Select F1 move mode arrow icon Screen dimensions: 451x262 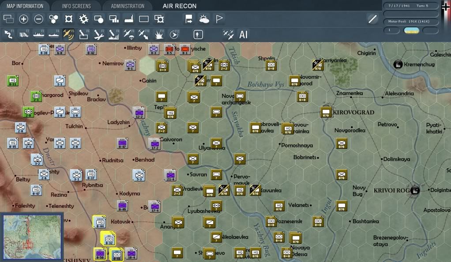coord(9,34)
